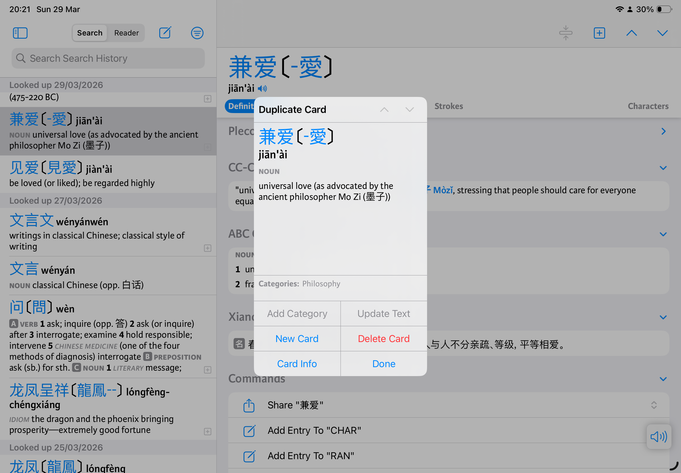The image size is (681, 473).
Task: Play pronunciation audio next to jiān'ài
Action: (262, 88)
